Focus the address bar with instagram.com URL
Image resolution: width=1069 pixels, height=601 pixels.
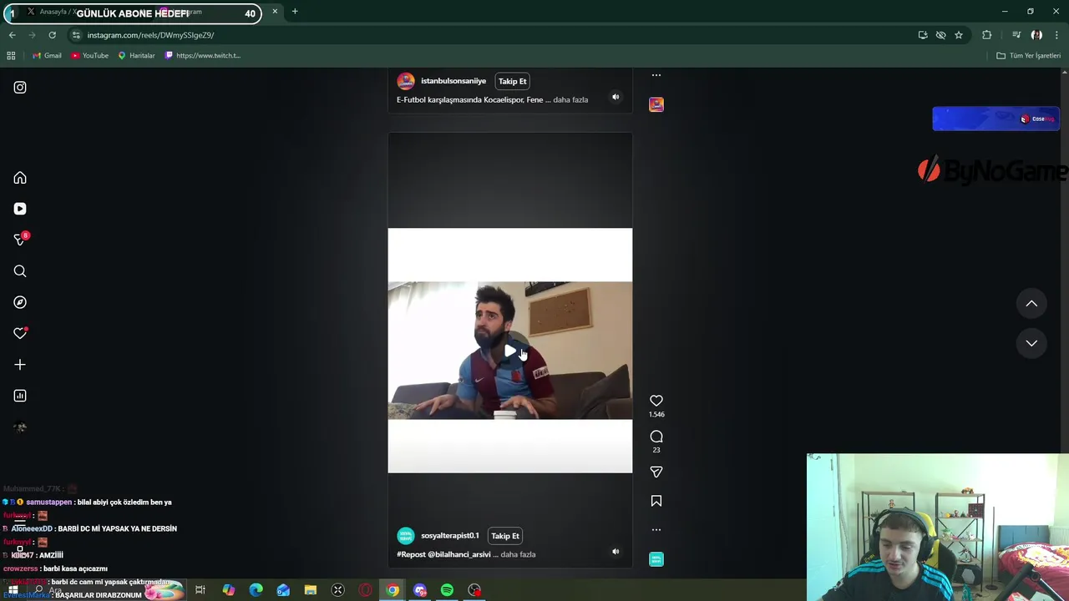[x=493, y=35]
